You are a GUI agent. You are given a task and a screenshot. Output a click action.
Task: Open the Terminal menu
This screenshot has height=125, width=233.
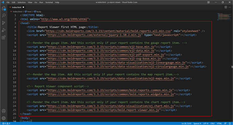(x=49, y=2)
